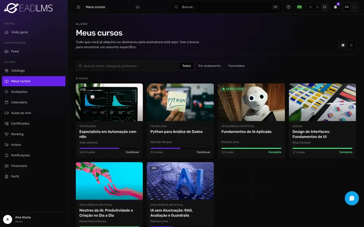Click Continuar on the n8n automation course
364x227 pixels.
[x=132, y=152]
